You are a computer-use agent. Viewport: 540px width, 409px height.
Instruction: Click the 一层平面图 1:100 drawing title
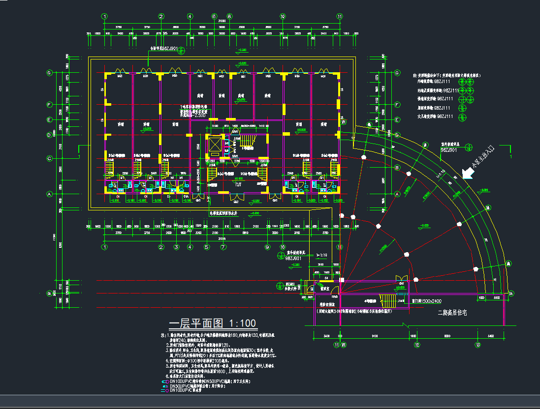tap(212, 323)
